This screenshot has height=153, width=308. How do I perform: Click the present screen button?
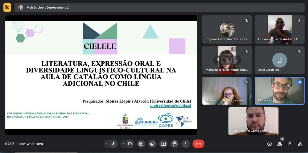163,144
